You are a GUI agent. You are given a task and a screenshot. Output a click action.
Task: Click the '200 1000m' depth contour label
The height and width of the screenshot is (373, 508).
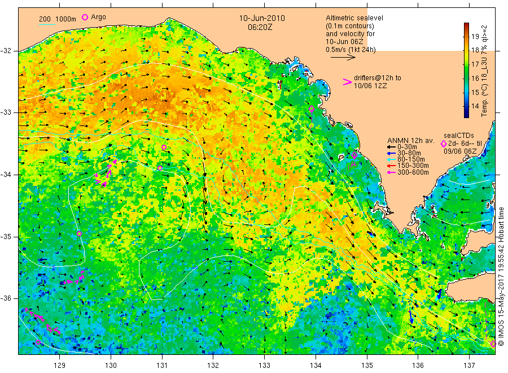(58, 19)
